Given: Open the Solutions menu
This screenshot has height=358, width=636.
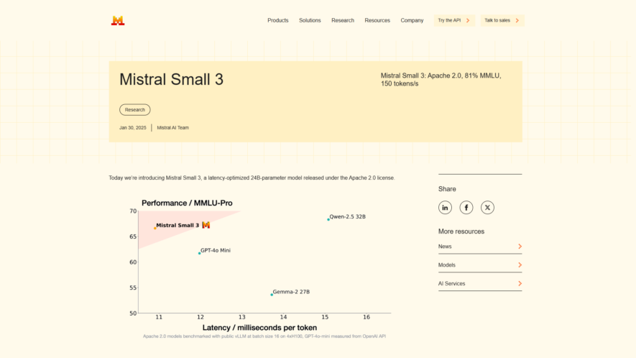Looking at the screenshot, I should [310, 20].
